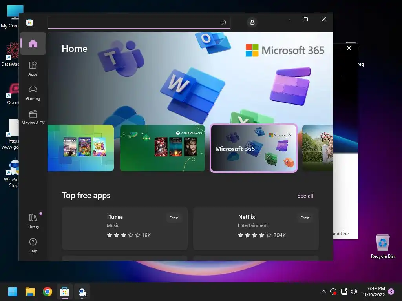This screenshot has width=402, height=301.
Task: Open the clock showing 6:49 PM
Action: click(x=374, y=292)
